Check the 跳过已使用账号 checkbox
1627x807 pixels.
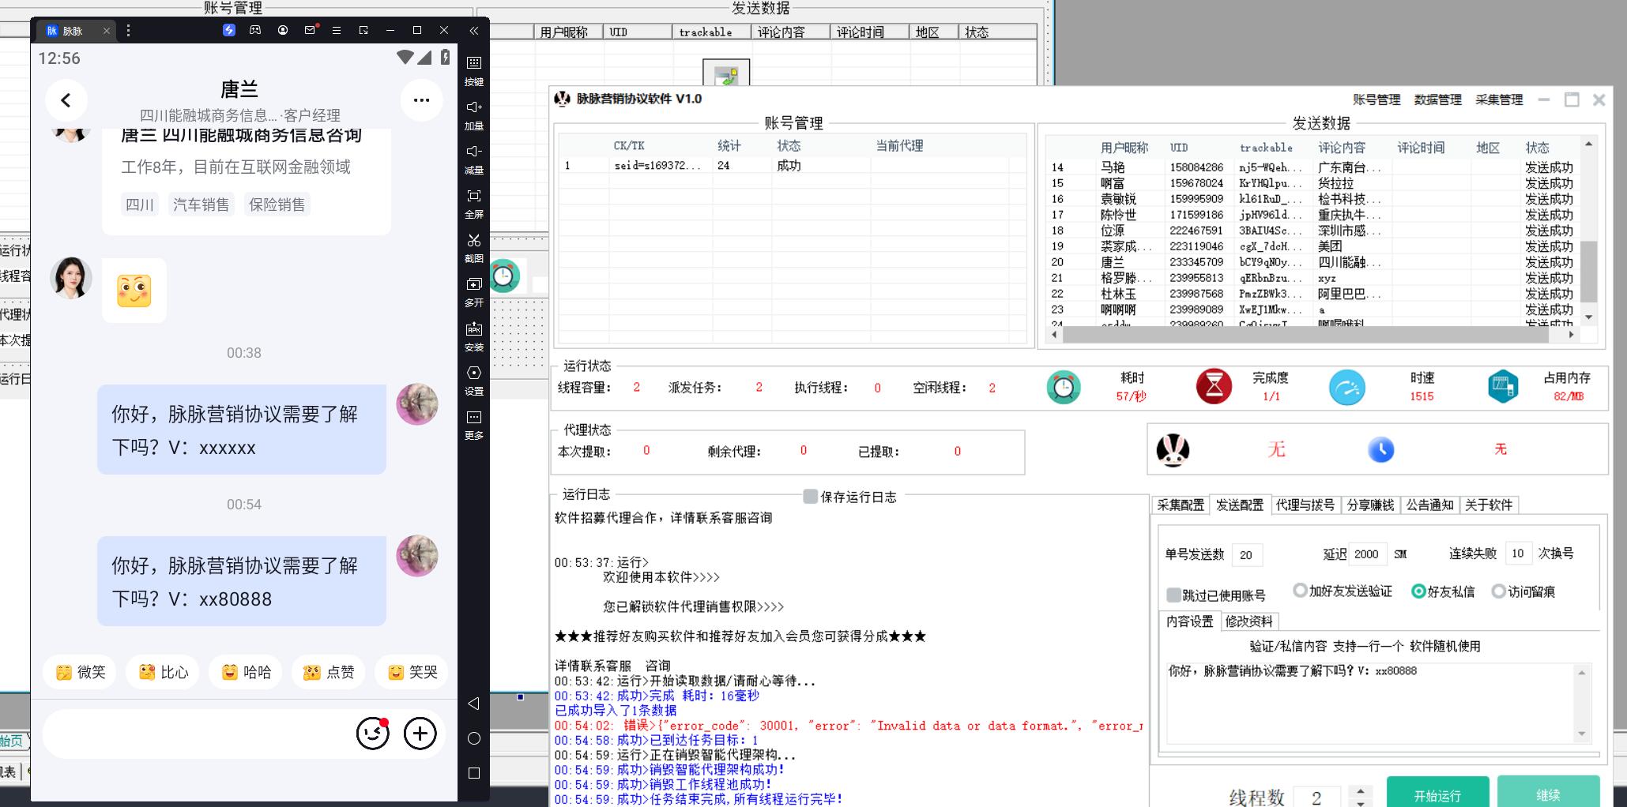pos(1173,595)
